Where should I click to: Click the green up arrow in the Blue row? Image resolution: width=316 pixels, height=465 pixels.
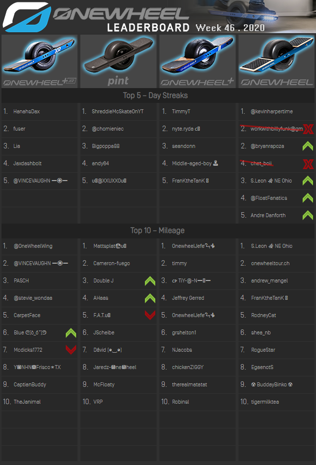click(71, 333)
